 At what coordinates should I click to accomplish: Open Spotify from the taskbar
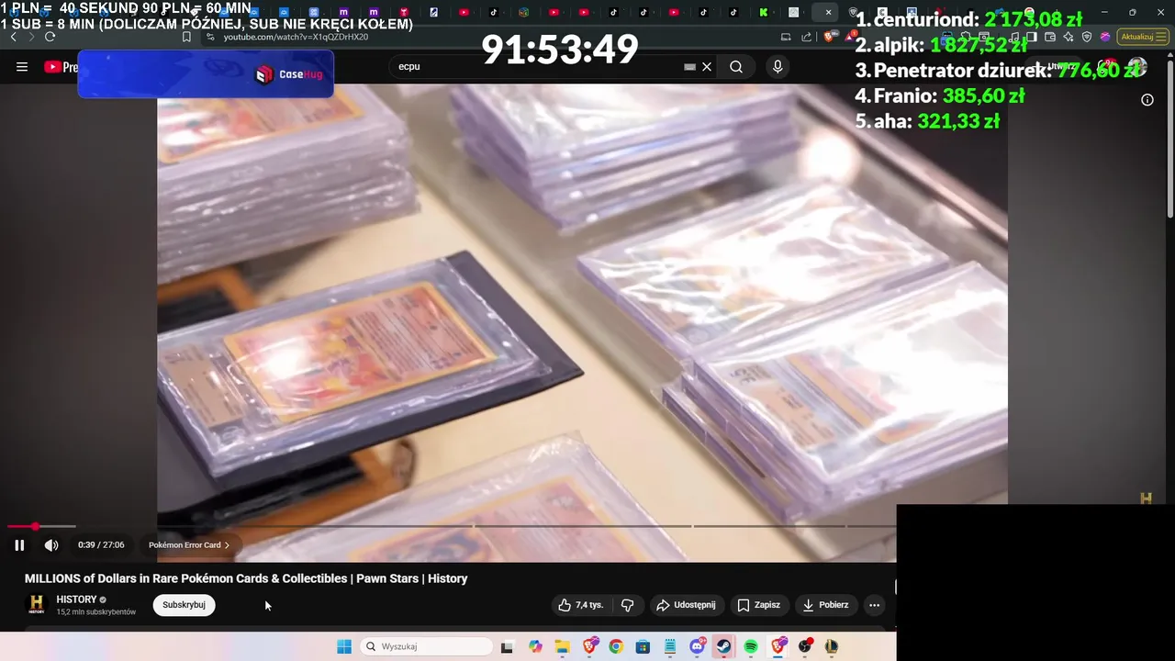[x=751, y=646]
